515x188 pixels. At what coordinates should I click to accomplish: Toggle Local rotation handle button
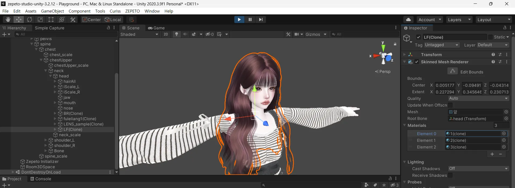tap(113, 19)
